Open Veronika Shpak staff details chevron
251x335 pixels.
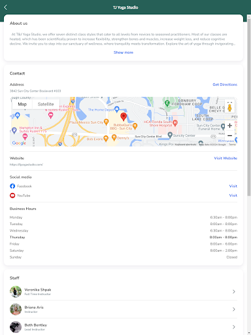tap(234, 292)
